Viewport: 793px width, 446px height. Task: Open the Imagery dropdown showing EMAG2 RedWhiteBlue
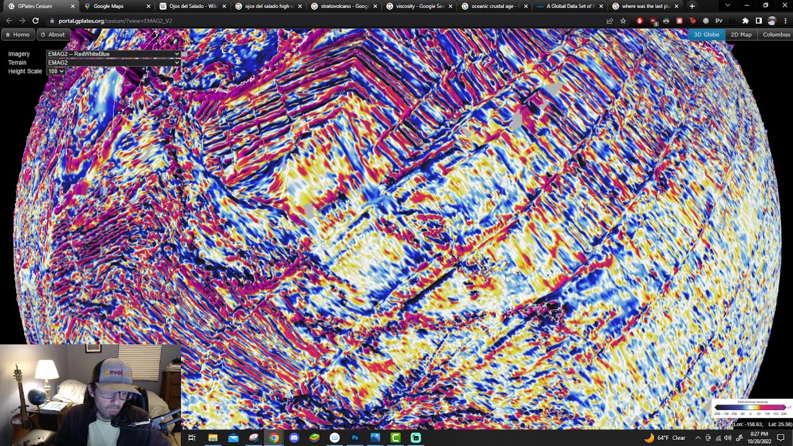pyautogui.click(x=113, y=54)
